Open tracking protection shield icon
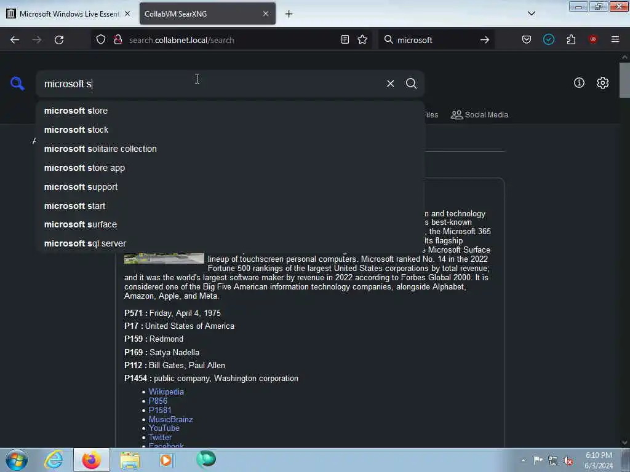630x472 pixels. pyautogui.click(x=101, y=40)
